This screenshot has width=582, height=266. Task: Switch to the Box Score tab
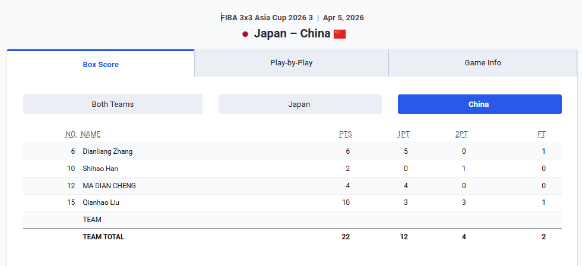(x=100, y=64)
